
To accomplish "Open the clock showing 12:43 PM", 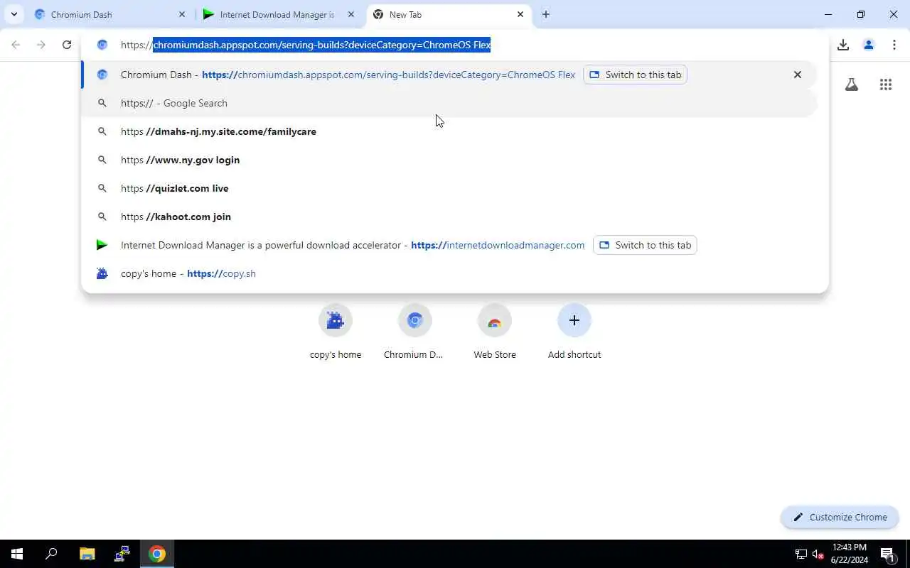I will tap(849, 554).
